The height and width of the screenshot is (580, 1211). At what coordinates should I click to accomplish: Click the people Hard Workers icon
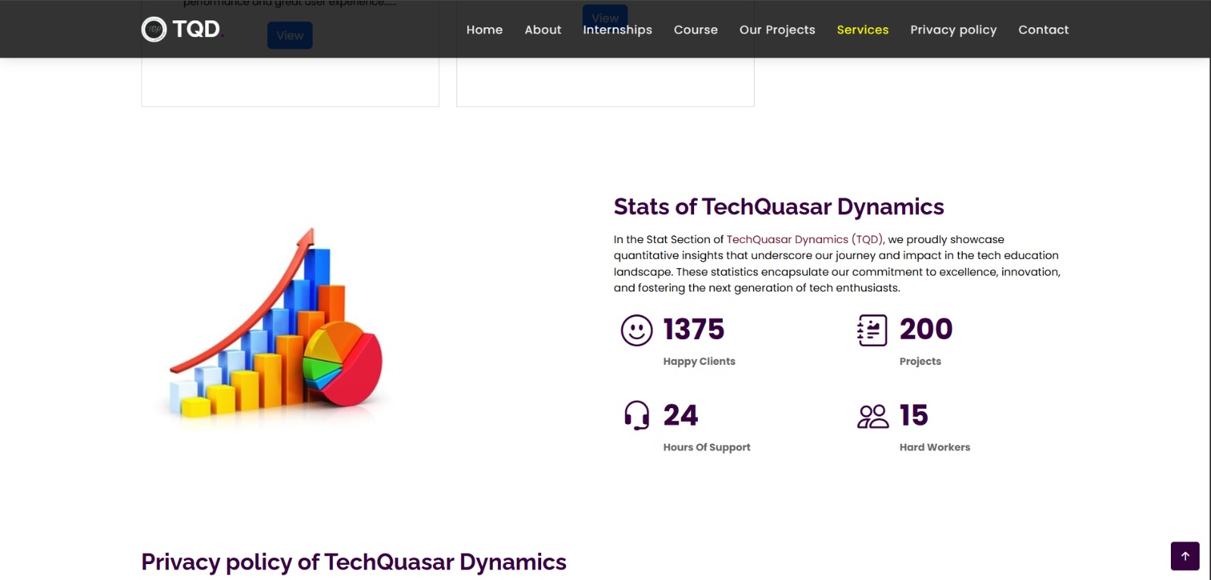tap(873, 416)
